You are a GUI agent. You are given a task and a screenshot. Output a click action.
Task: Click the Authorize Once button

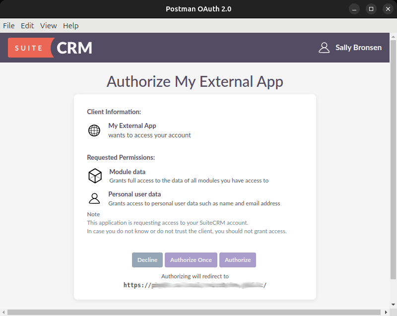click(x=191, y=259)
